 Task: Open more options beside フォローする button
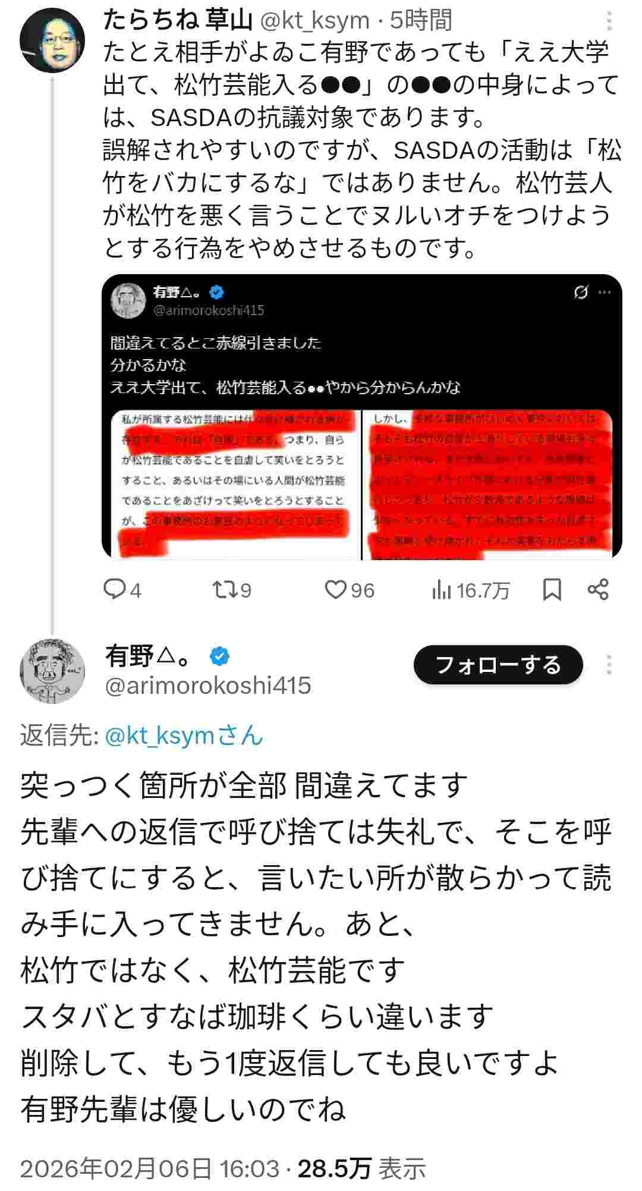609,665
